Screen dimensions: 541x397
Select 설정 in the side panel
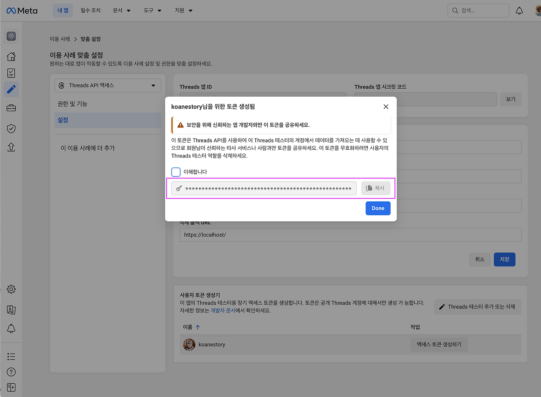[108, 120]
